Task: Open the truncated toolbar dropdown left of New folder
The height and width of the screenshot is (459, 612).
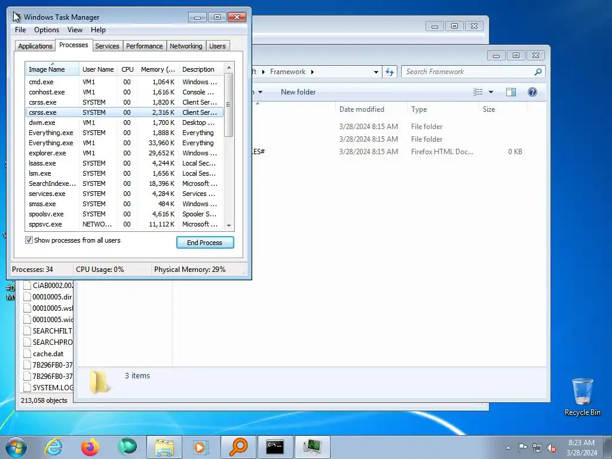Action: [x=260, y=92]
